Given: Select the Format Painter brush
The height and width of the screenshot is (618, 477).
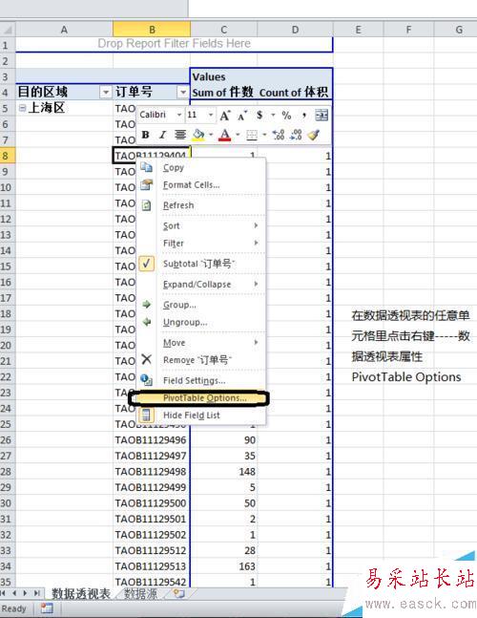Looking at the screenshot, I should pyautogui.click(x=314, y=135).
